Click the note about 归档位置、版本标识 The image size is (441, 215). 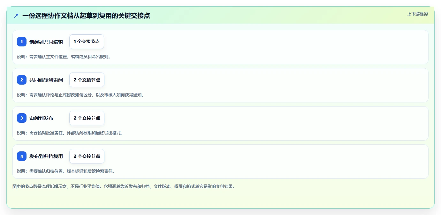pyautogui.click(x=65, y=171)
